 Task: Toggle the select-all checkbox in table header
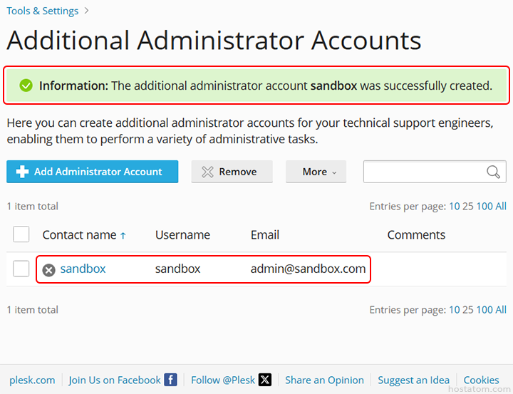[x=21, y=234]
